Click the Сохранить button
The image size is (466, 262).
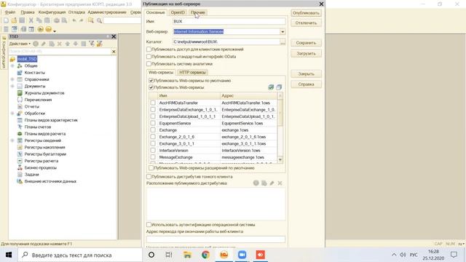pyautogui.click(x=306, y=43)
